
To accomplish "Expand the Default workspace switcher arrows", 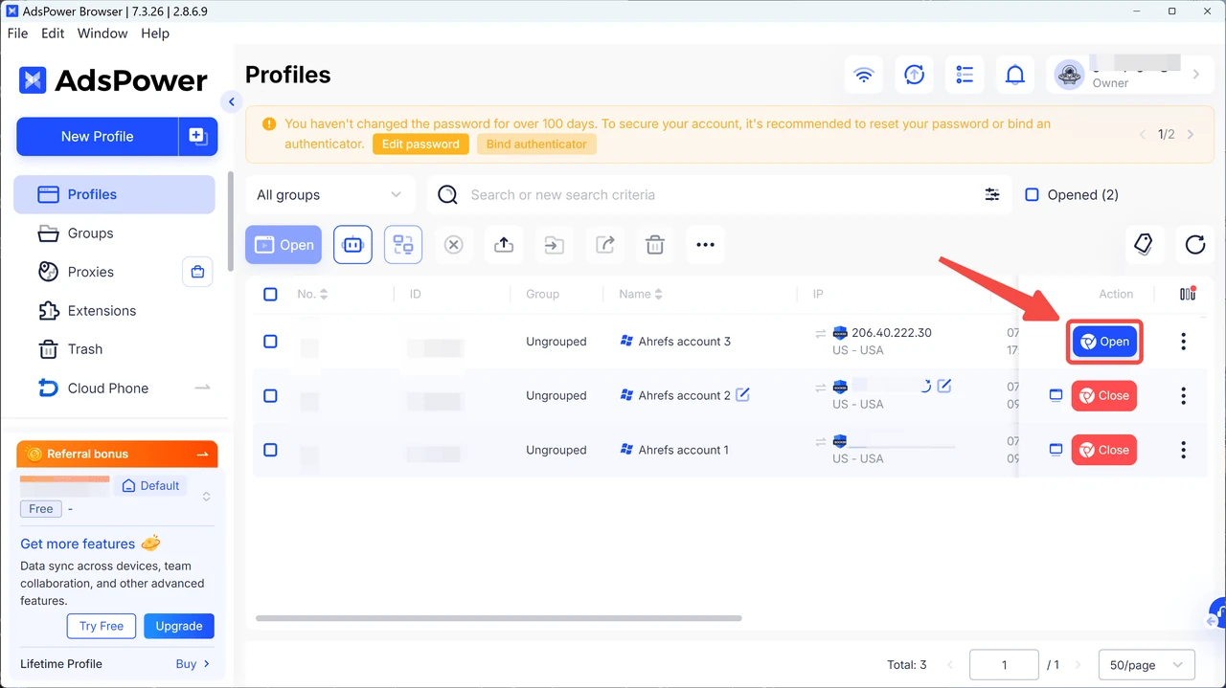I will coord(206,497).
